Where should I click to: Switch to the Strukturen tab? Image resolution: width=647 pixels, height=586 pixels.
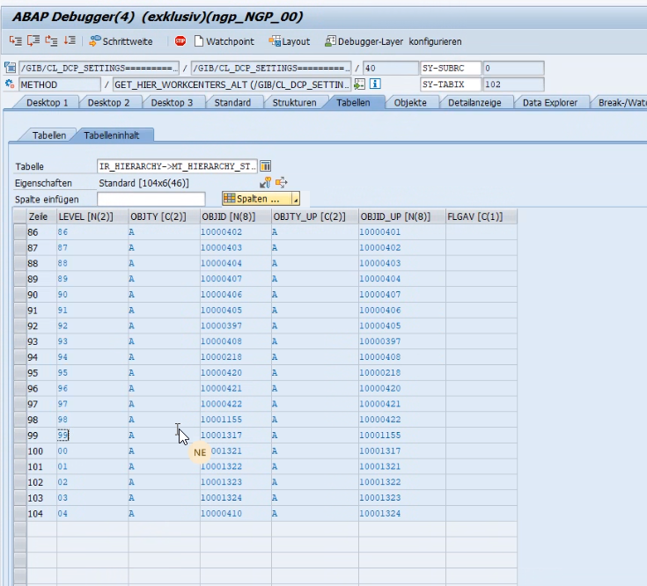coord(294,103)
